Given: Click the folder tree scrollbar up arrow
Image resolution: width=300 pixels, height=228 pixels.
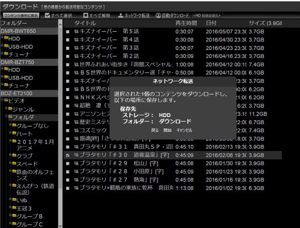Looking at the screenshot, I should click(x=60, y=25).
